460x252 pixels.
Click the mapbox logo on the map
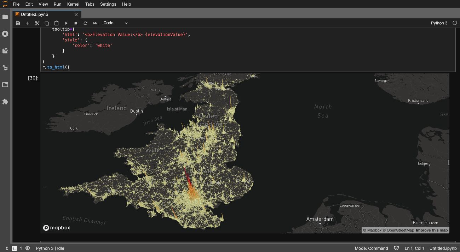57,228
